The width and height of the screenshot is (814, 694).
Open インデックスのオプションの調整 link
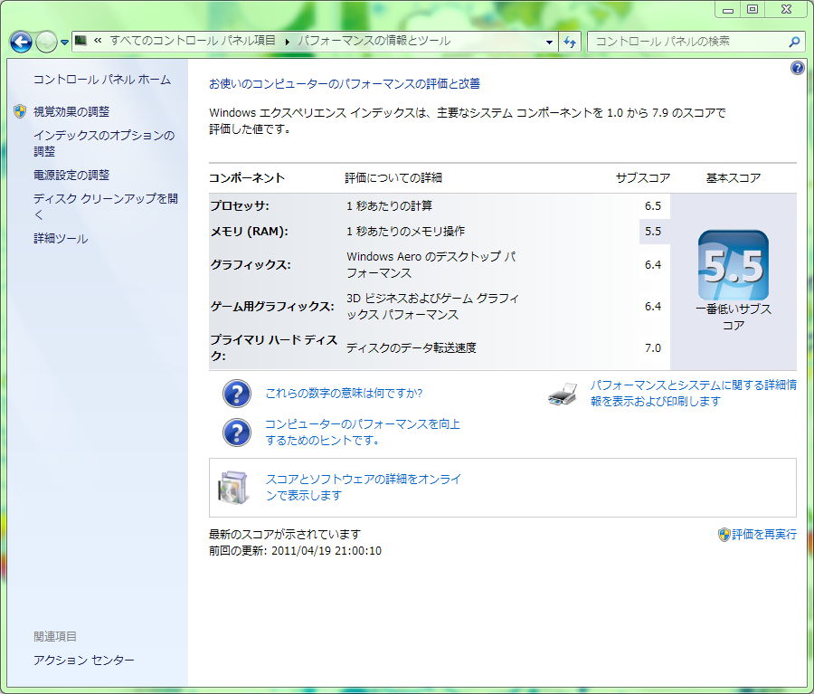click(x=104, y=143)
